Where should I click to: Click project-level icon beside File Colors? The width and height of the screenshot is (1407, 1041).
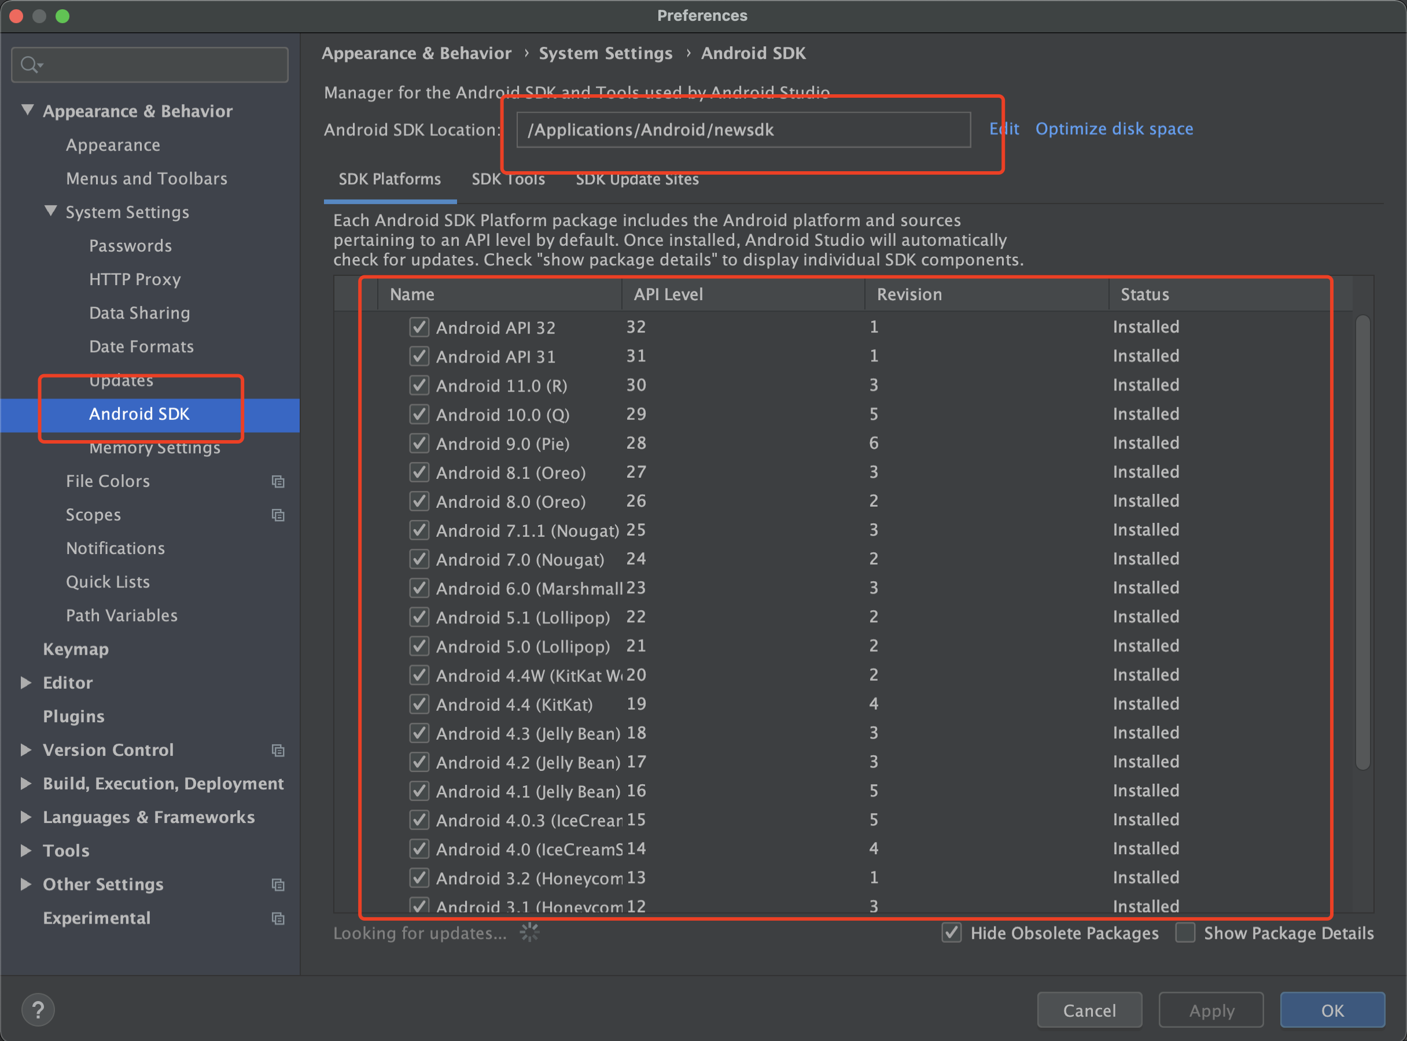tap(278, 481)
